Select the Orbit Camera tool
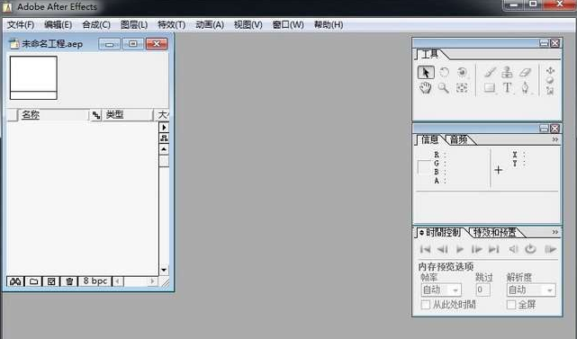 pyautogui.click(x=462, y=72)
